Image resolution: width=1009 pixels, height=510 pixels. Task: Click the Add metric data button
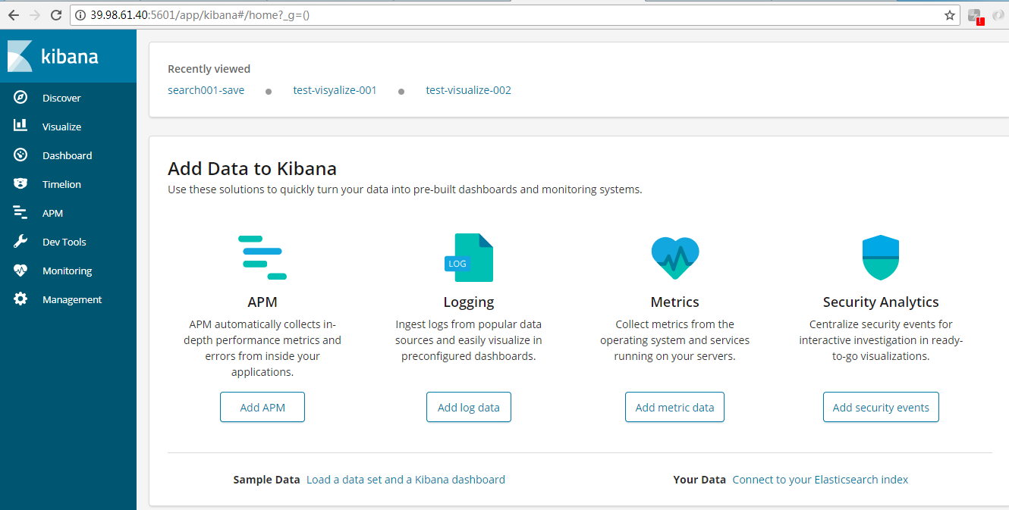pos(675,407)
